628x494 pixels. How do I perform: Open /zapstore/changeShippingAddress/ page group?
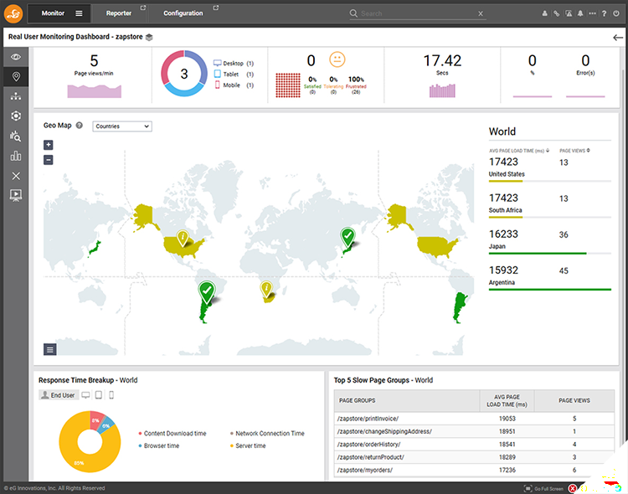(384, 431)
